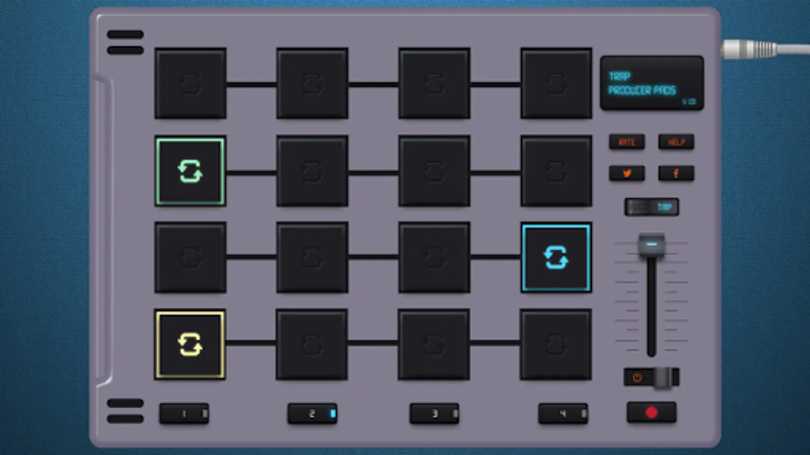This screenshot has height=455, width=810.
Task: Open the HELP button
Action: coord(676,142)
